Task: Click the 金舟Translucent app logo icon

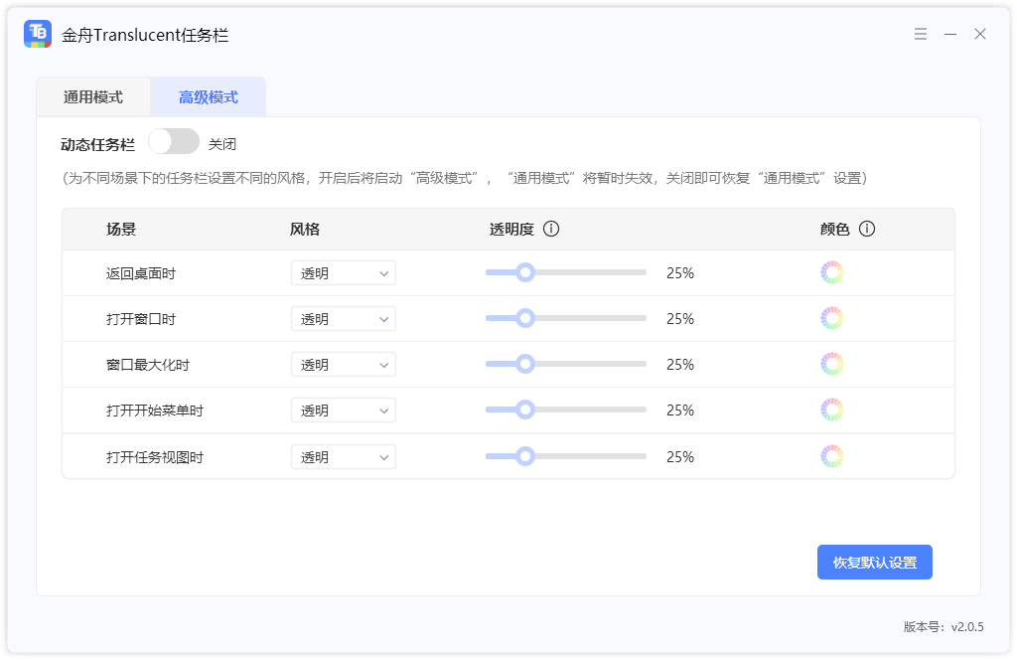Action: 38,34
